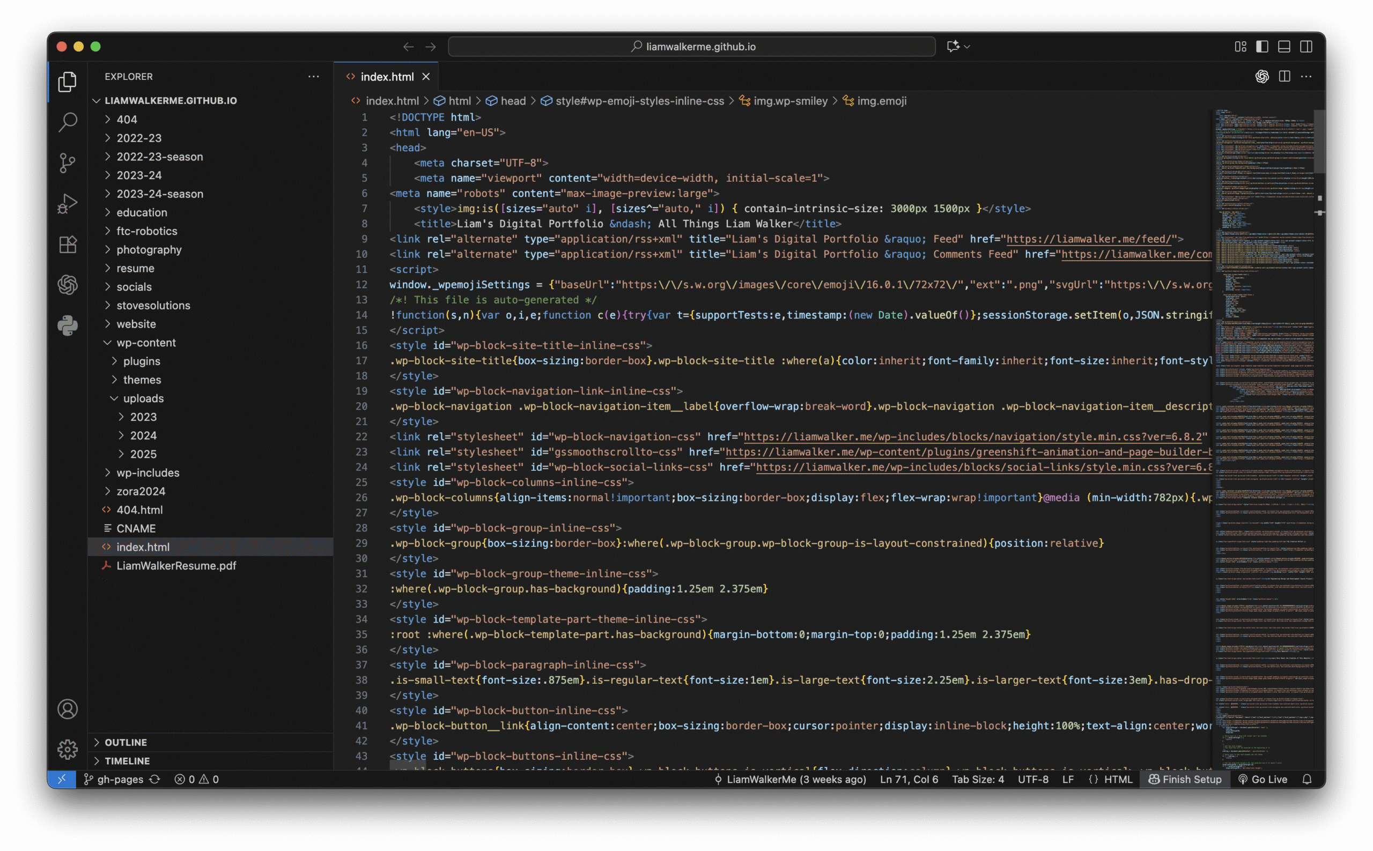Toggle the secondary side bar
Viewport: 1373px width, 851px height.
1306,47
